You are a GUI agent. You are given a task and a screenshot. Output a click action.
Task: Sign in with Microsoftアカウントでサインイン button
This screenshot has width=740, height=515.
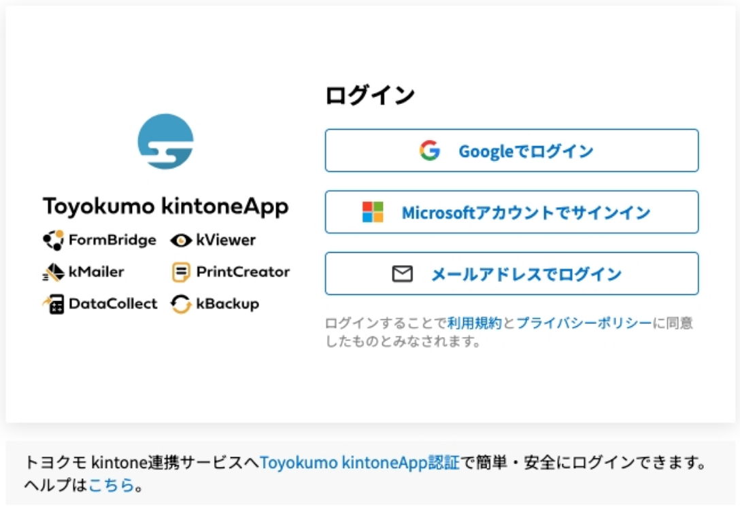(511, 212)
